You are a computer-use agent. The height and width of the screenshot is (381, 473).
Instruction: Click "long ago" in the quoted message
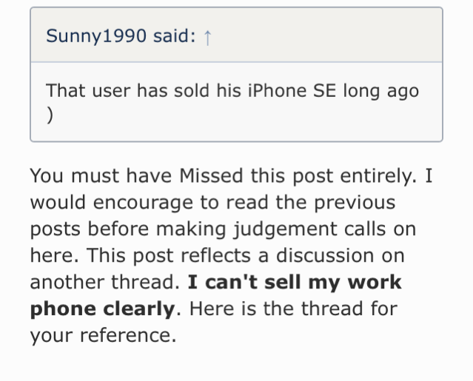[x=381, y=91]
